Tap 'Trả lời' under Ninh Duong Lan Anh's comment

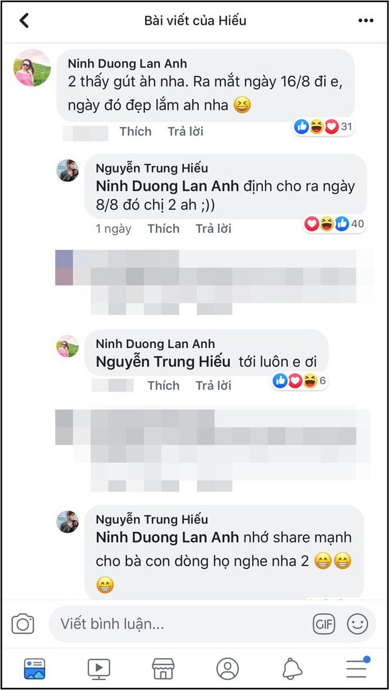[x=185, y=131]
